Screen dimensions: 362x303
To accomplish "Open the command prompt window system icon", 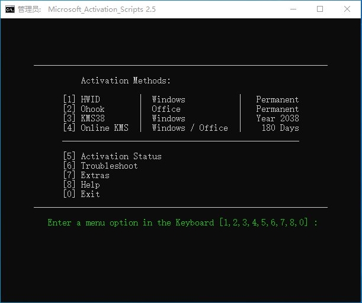I will (10, 9).
